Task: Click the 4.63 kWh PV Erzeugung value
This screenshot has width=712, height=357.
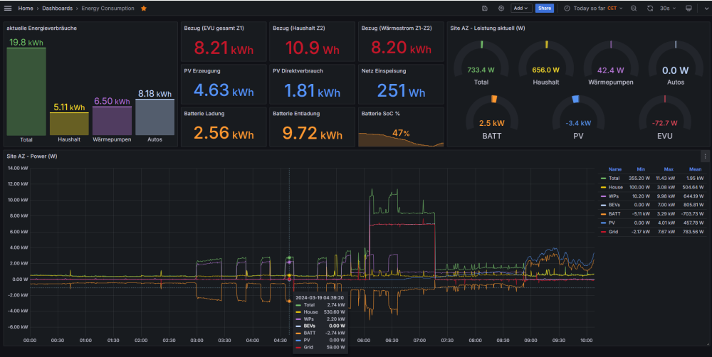Action: (x=224, y=90)
